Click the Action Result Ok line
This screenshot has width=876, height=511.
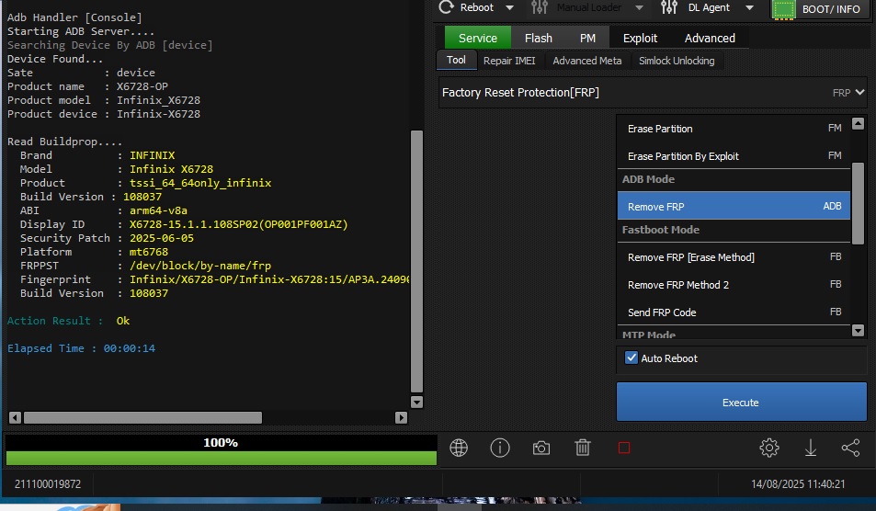point(69,321)
